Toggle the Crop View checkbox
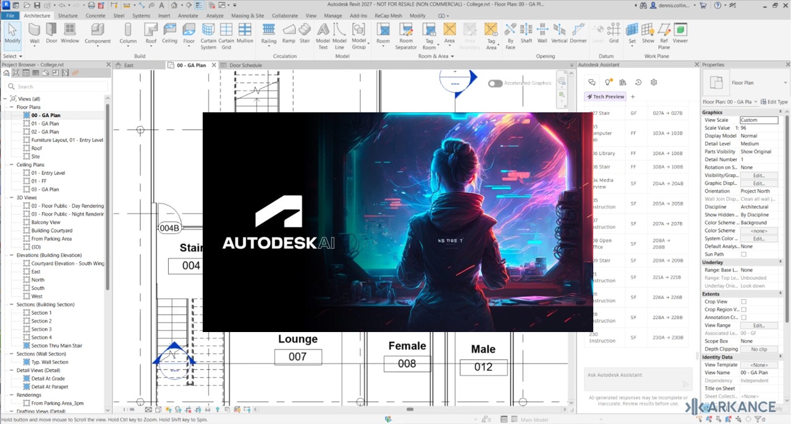 tap(743, 302)
